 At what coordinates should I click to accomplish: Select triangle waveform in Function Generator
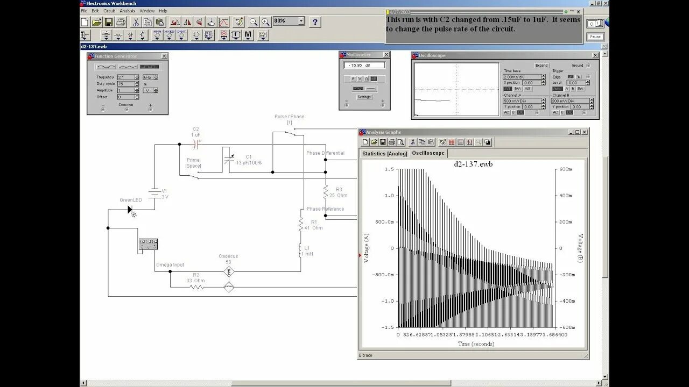[x=128, y=67]
